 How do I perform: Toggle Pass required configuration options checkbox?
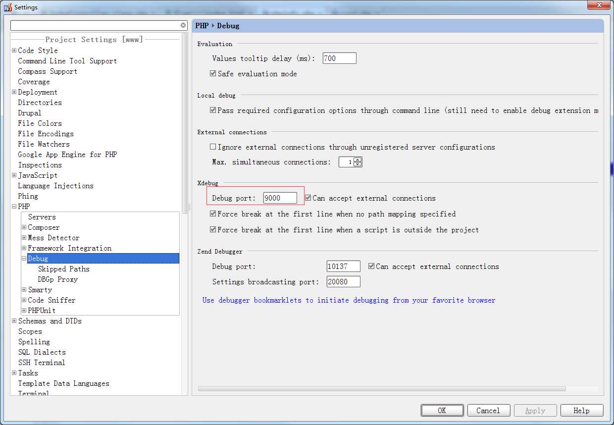pyautogui.click(x=213, y=110)
